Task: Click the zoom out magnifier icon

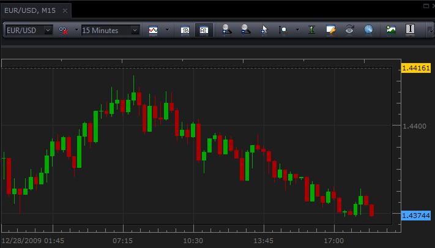Action: (245, 30)
